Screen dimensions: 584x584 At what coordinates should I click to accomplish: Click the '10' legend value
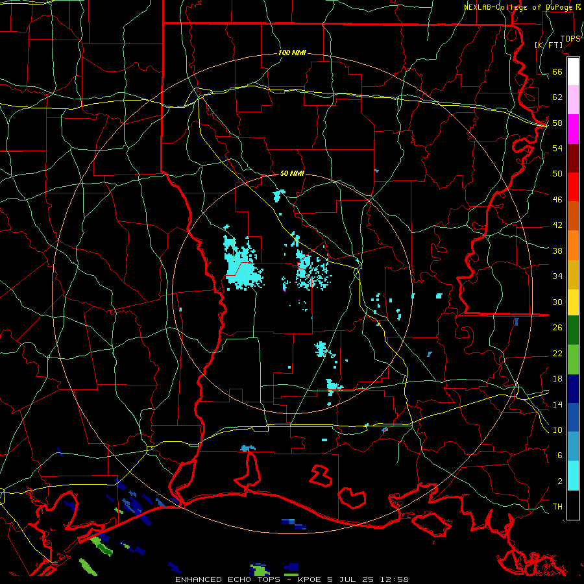click(x=557, y=430)
